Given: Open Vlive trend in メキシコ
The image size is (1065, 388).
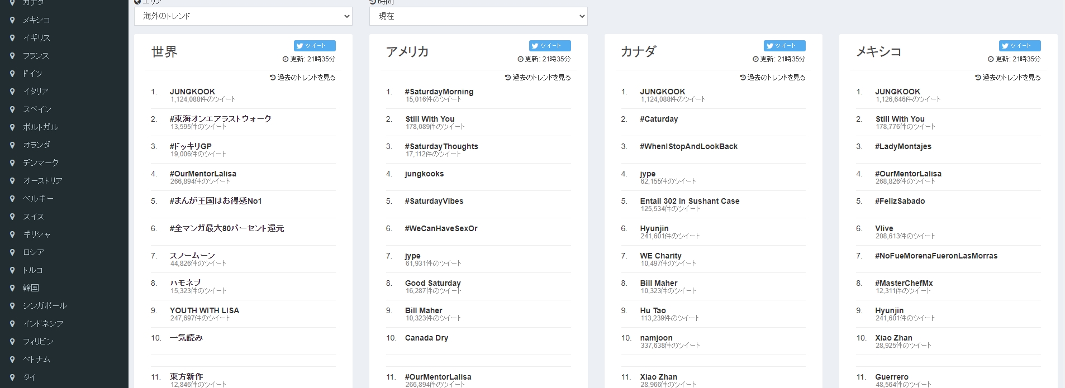Looking at the screenshot, I should 884,228.
